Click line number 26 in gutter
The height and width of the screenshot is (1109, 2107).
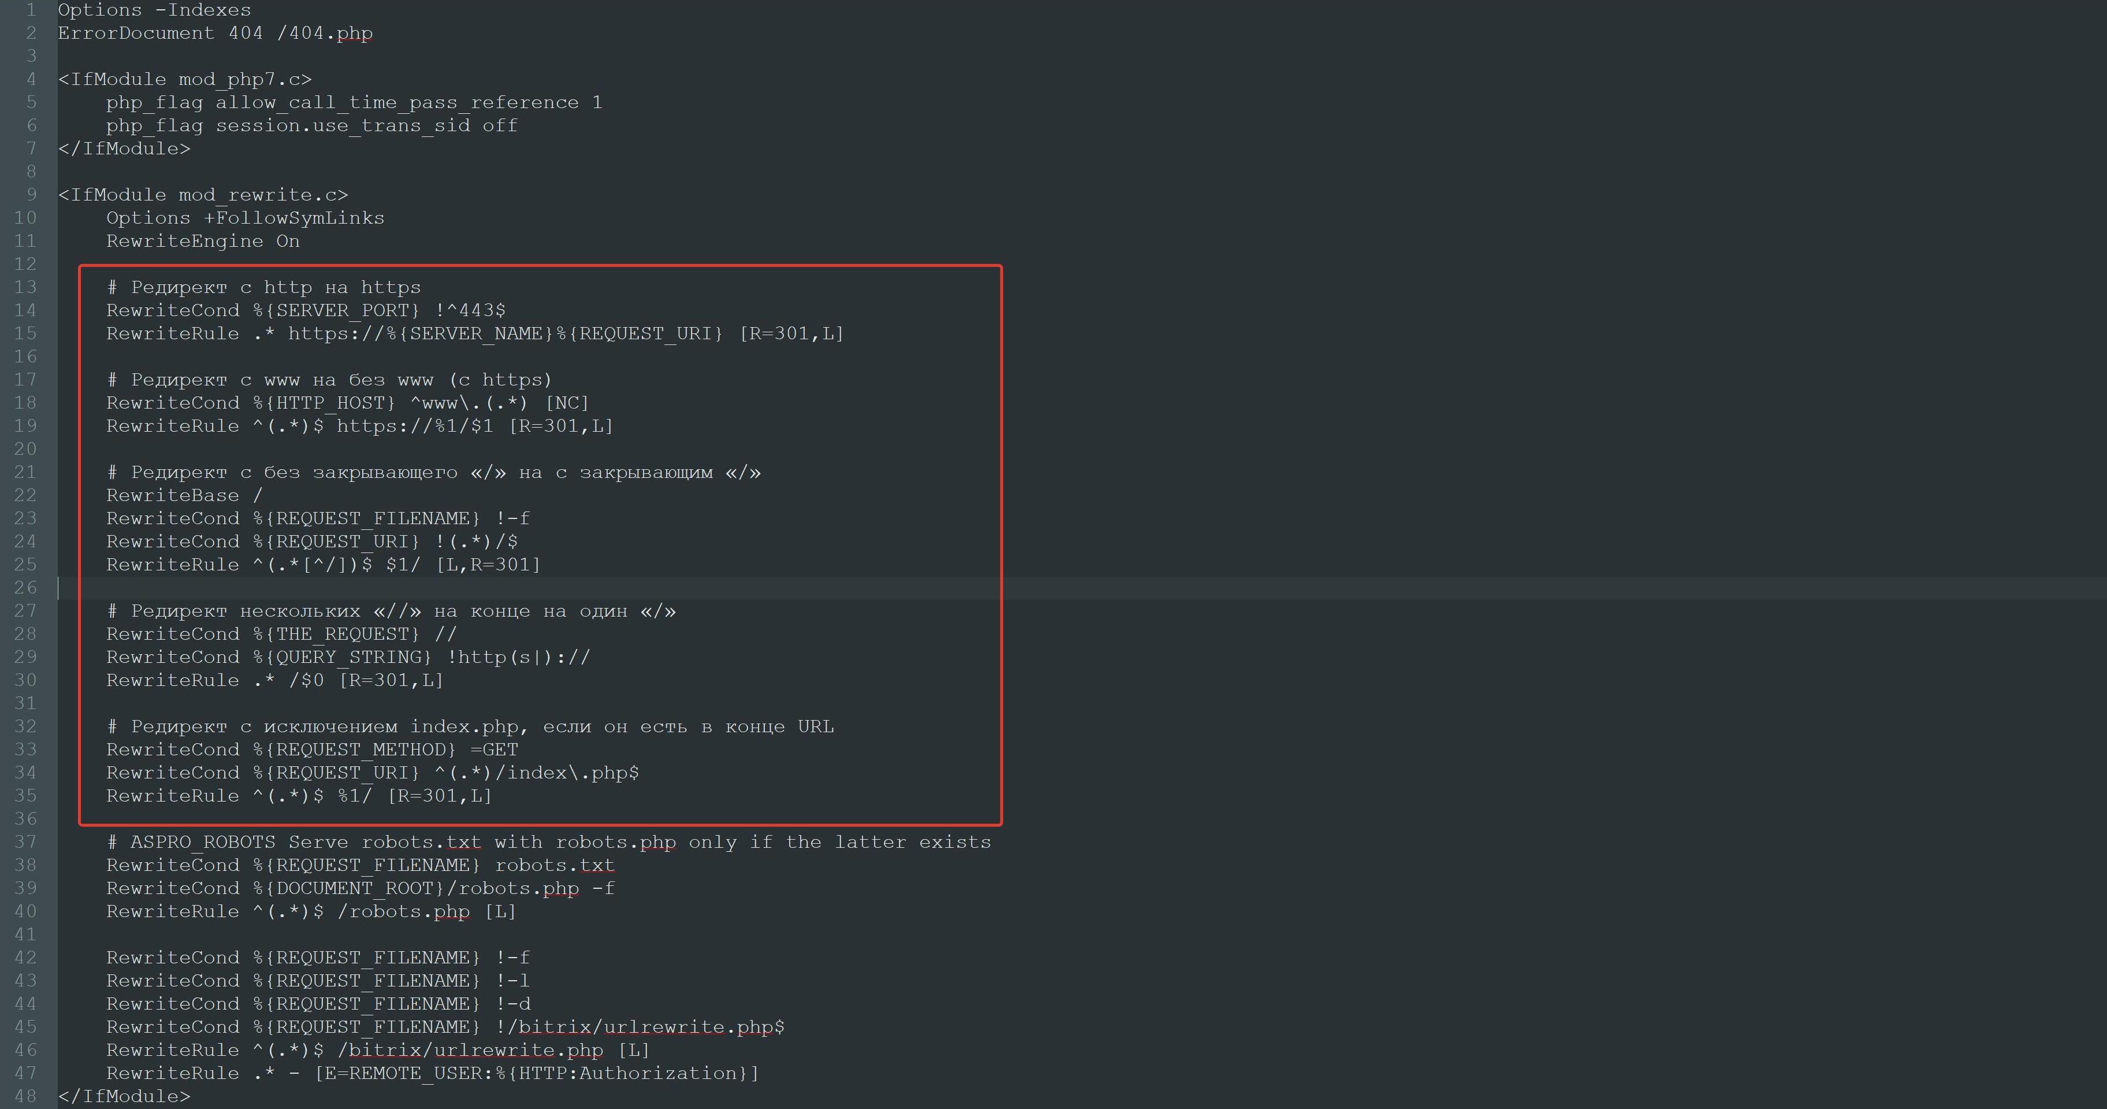[x=25, y=588]
